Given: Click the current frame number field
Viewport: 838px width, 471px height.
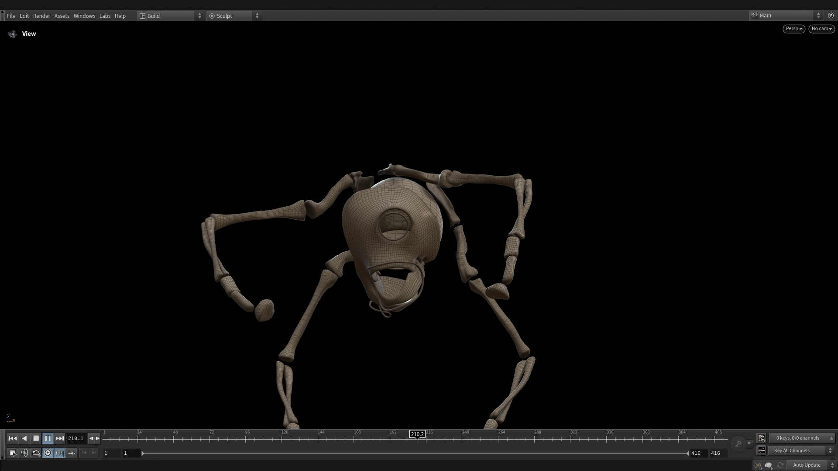Looking at the screenshot, I should pyautogui.click(x=76, y=438).
